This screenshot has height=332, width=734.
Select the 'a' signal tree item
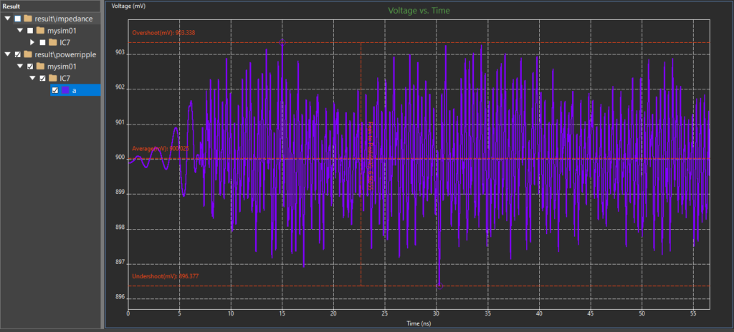click(75, 90)
